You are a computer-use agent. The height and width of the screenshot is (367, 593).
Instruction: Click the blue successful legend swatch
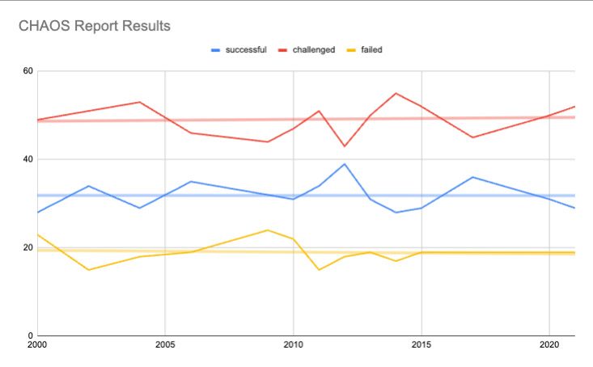point(216,50)
